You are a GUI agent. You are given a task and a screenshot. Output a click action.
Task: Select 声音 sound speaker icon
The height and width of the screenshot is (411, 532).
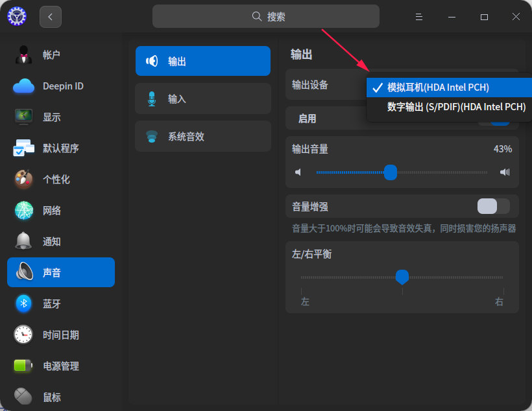(x=25, y=272)
